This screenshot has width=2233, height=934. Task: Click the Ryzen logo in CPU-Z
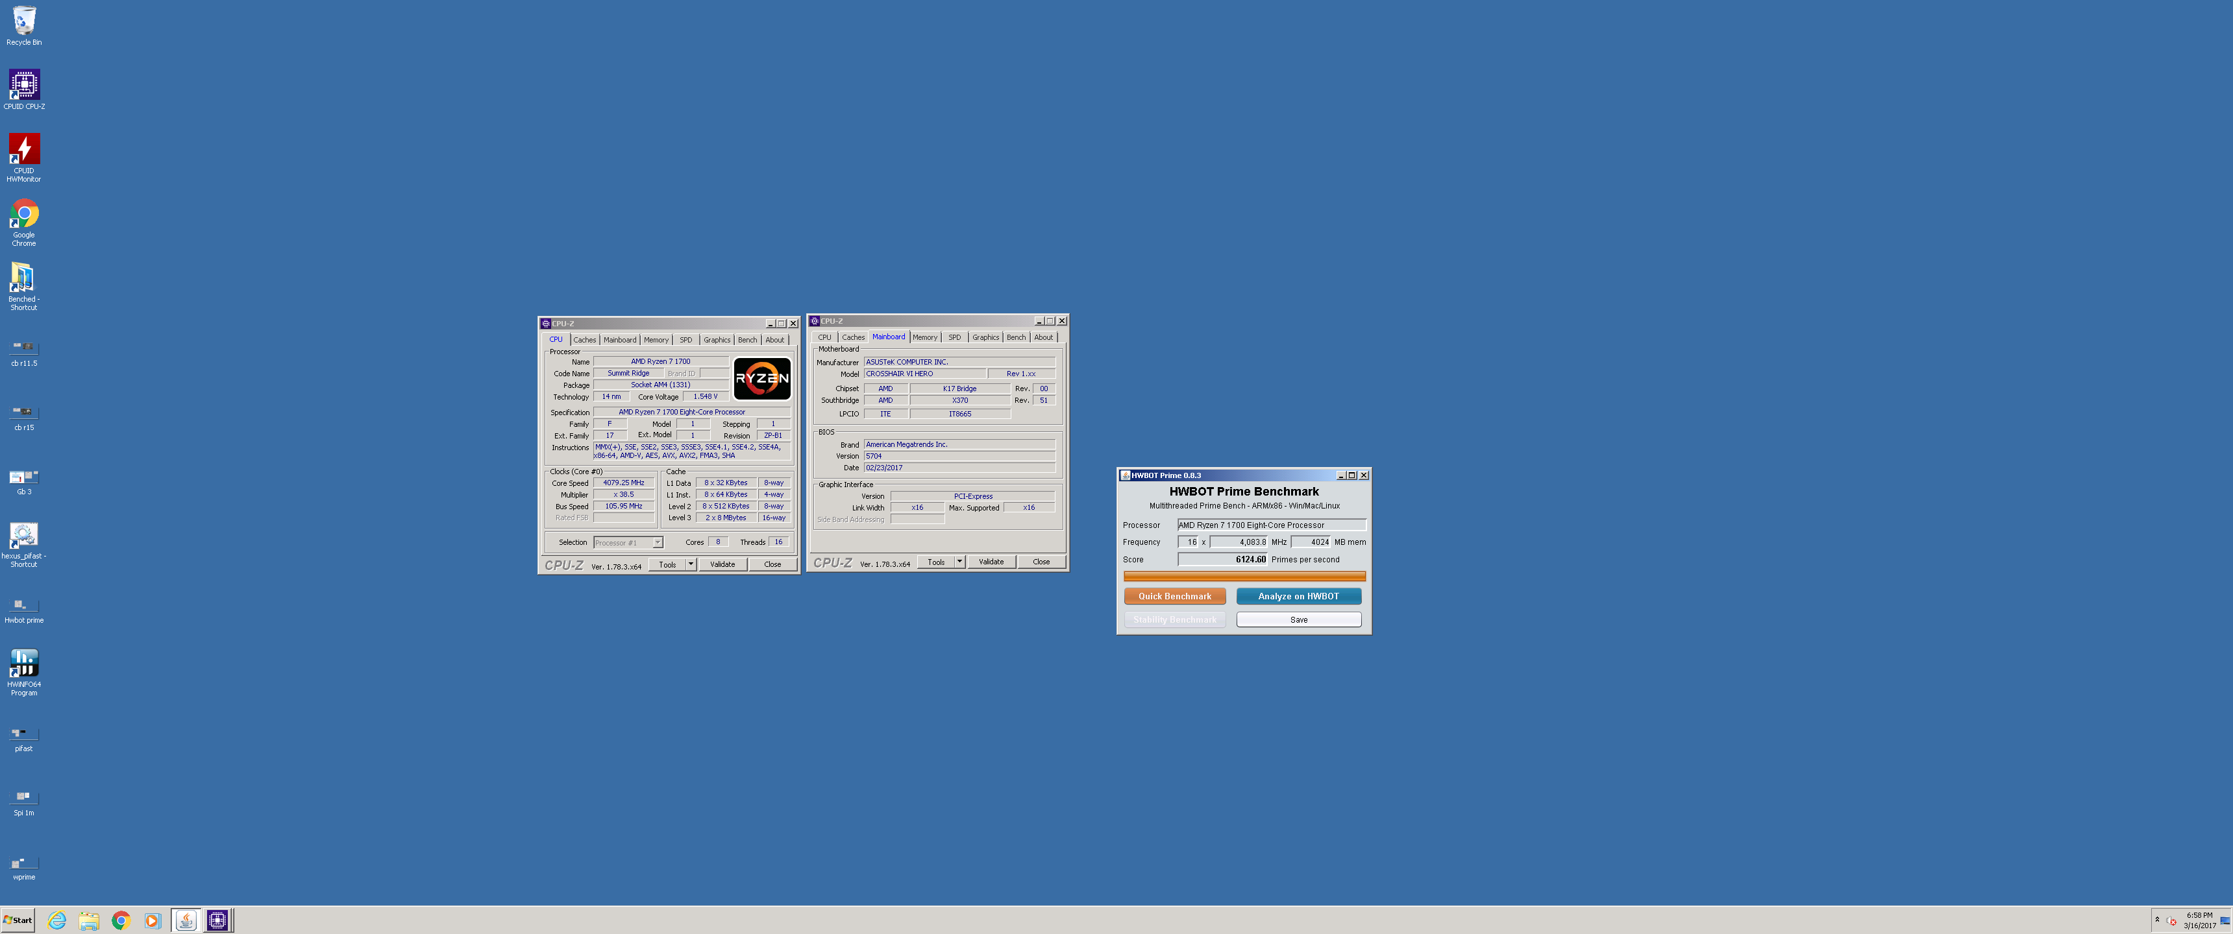click(x=762, y=379)
